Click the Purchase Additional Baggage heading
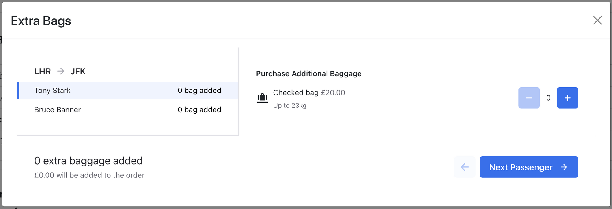 309,73
